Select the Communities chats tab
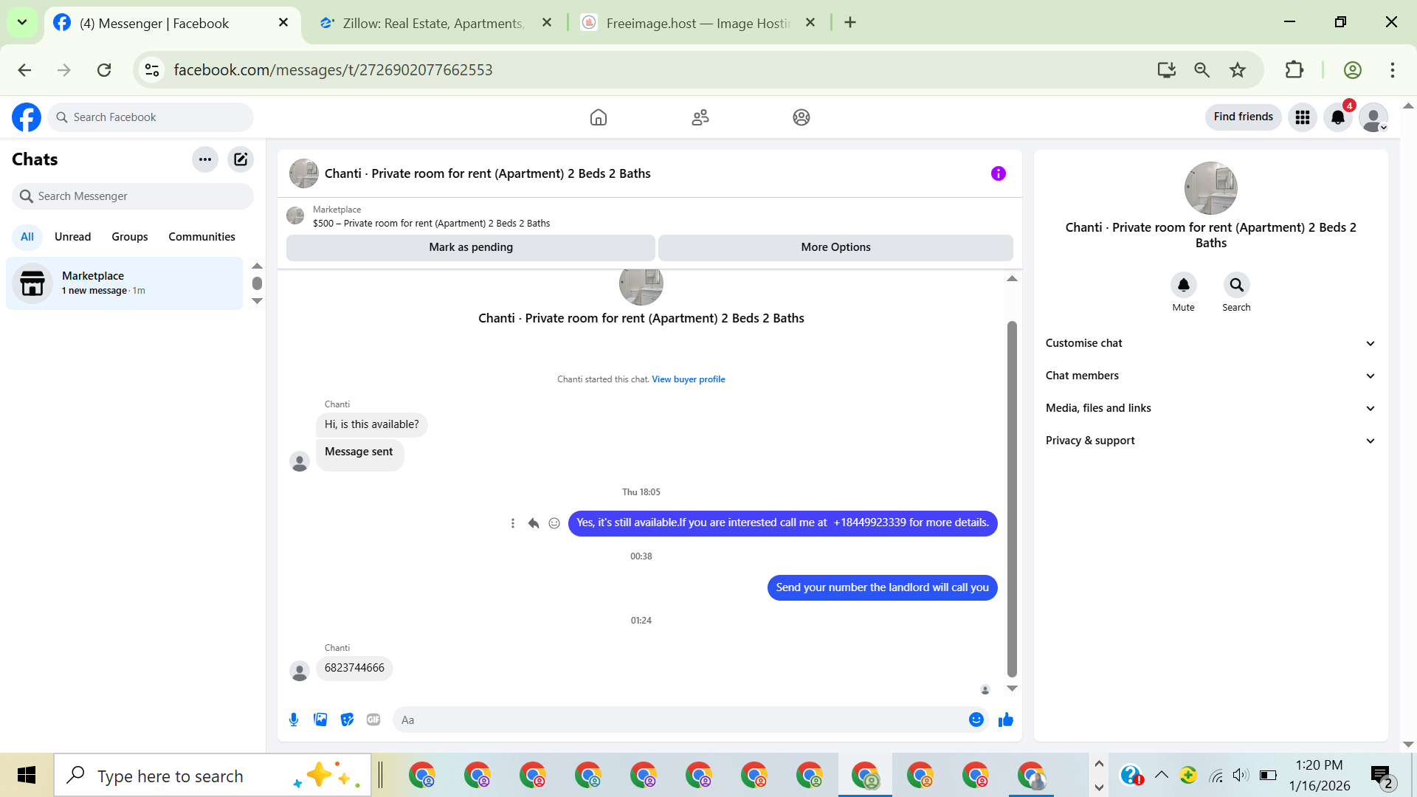 tap(201, 237)
